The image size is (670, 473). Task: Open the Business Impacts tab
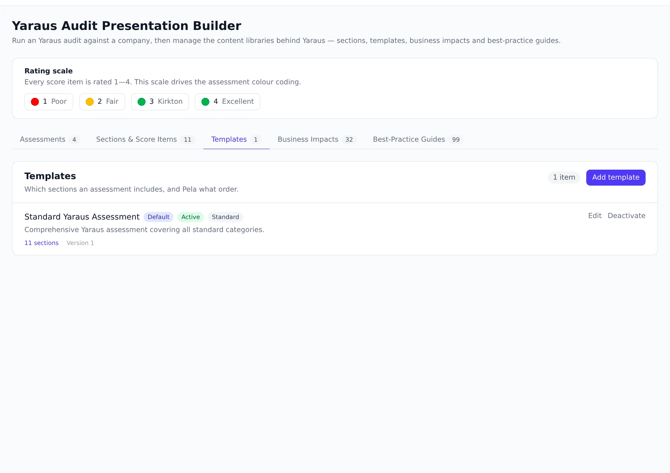click(x=317, y=139)
